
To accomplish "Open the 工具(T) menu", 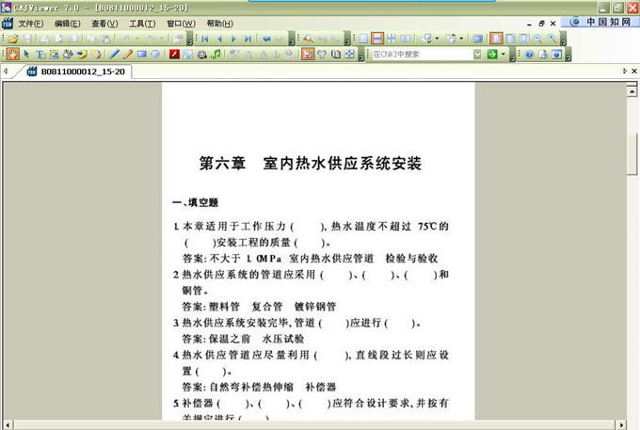I will (x=142, y=23).
